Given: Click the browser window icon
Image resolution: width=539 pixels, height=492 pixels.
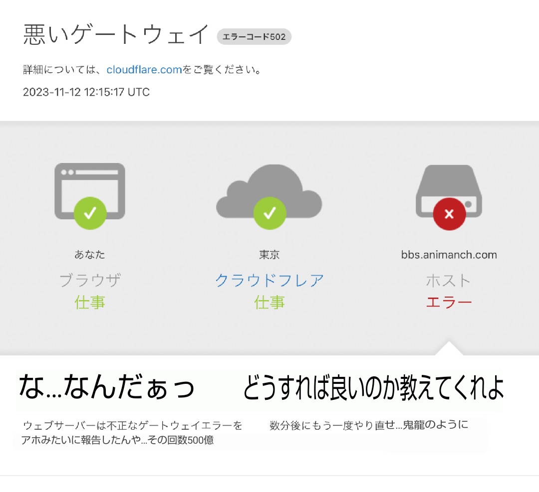Looking at the screenshot, I should (x=90, y=191).
